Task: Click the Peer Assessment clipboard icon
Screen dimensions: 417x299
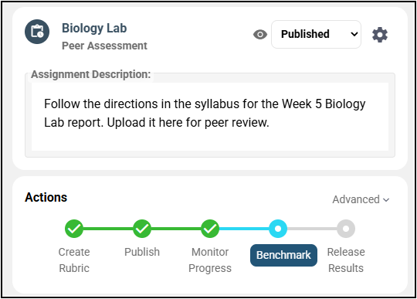Action: (37, 32)
